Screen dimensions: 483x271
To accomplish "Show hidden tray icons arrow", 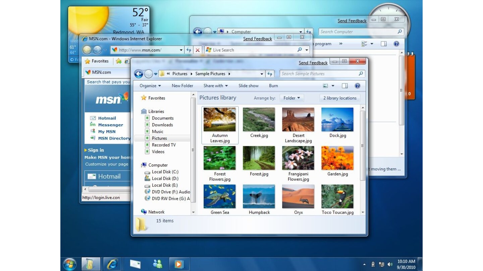I will pos(364,264).
